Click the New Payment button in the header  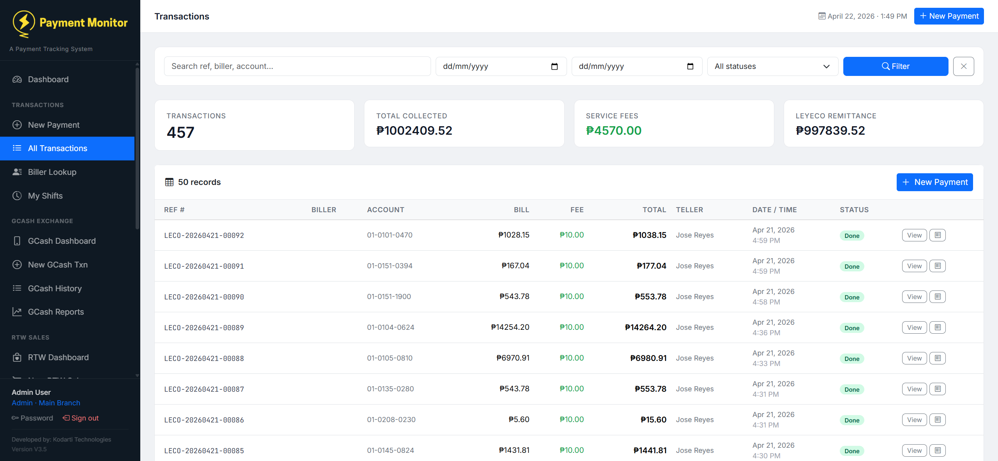[x=949, y=16]
